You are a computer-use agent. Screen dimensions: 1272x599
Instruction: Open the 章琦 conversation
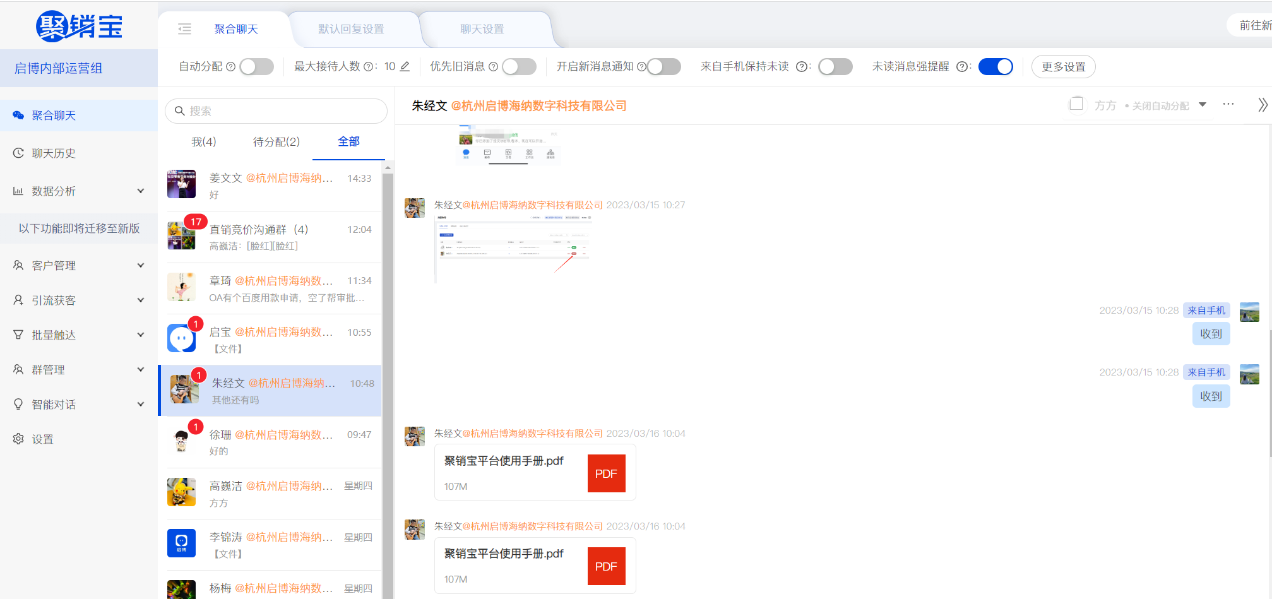[273, 288]
